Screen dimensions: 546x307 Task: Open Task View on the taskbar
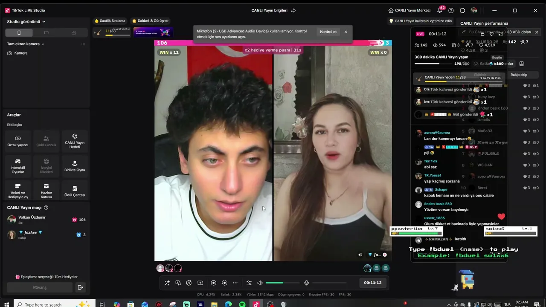coord(102,304)
